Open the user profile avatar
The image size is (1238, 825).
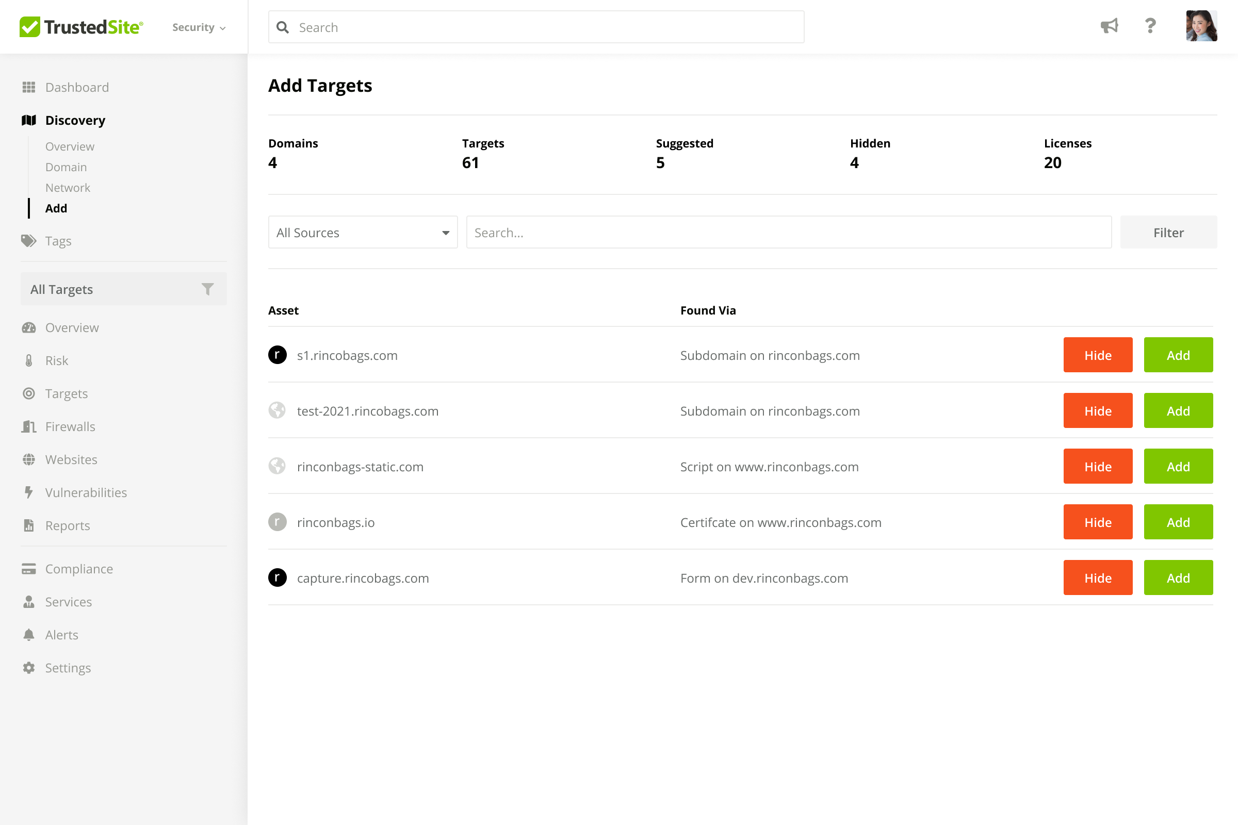click(x=1201, y=26)
